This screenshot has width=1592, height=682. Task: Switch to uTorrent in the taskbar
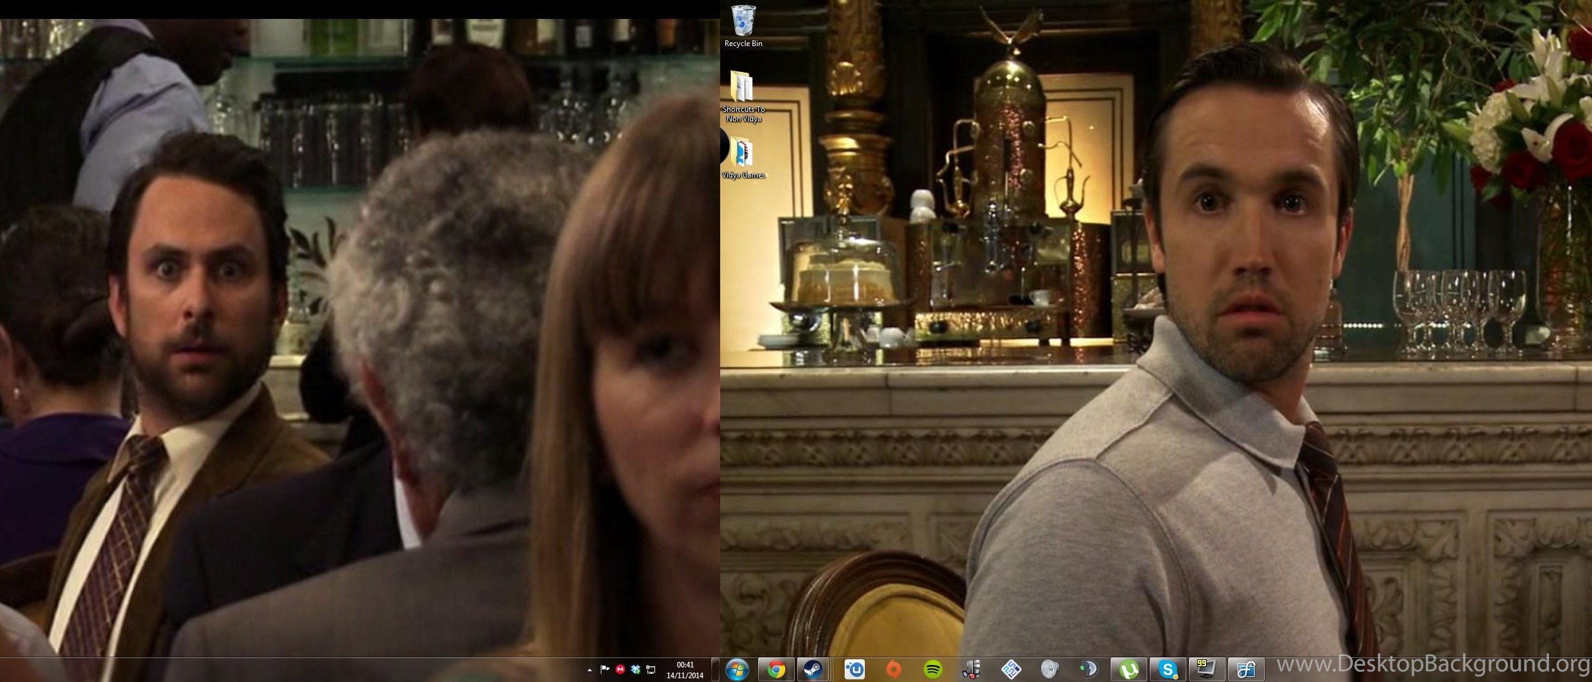(x=1128, y=669)
